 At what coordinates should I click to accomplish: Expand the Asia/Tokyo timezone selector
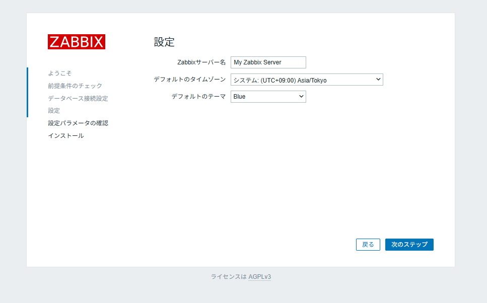click(306, 79)
